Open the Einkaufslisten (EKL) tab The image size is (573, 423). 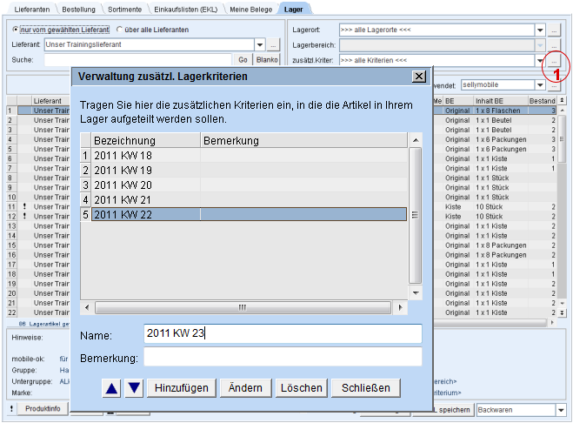[188, 9]
